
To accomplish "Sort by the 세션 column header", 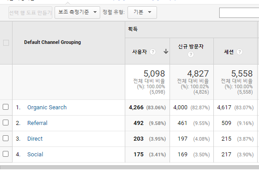I will coord(229,52).
